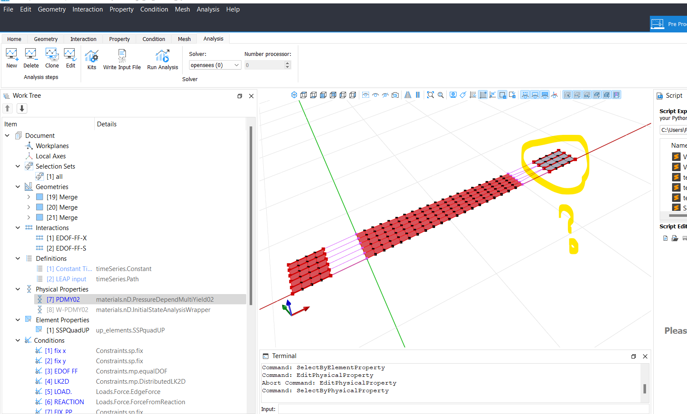This screenshot has height=414, width=687.
Task: Clone the analysis step
Action: click(52, 58)
